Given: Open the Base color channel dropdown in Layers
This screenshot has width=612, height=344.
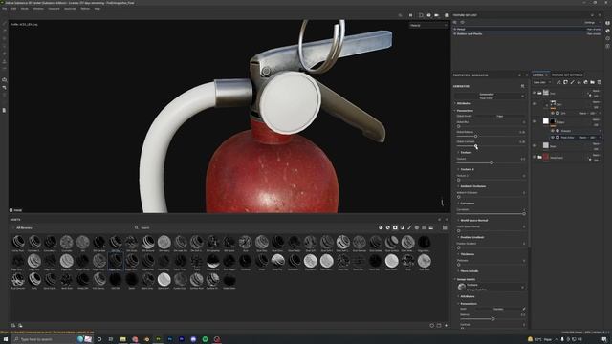Looking at the screenshot, I should point(542,82).
